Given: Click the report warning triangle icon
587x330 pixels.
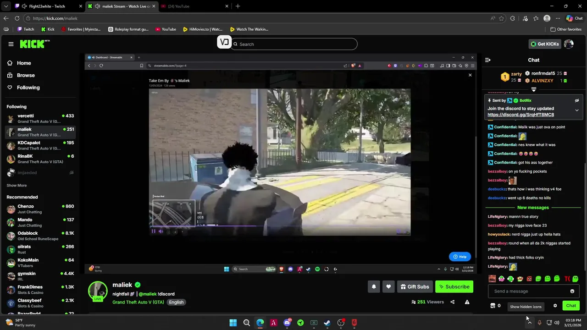Looking at the screenshot, I should (x=467, y=302).
